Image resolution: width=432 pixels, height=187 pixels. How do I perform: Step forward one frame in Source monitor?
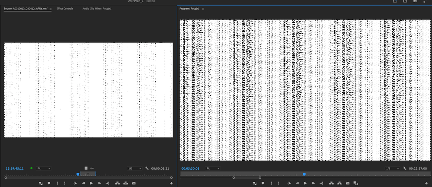tap(100, 183)
